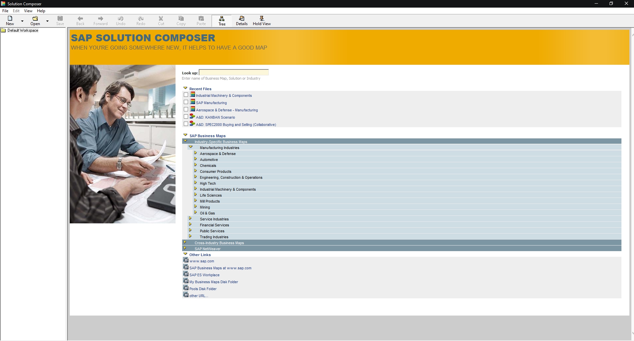This screenshot has width=634, height=341.
Task: Click the A&D: SPEC2000 scenario icon
Action: click(x=192, y=124)
